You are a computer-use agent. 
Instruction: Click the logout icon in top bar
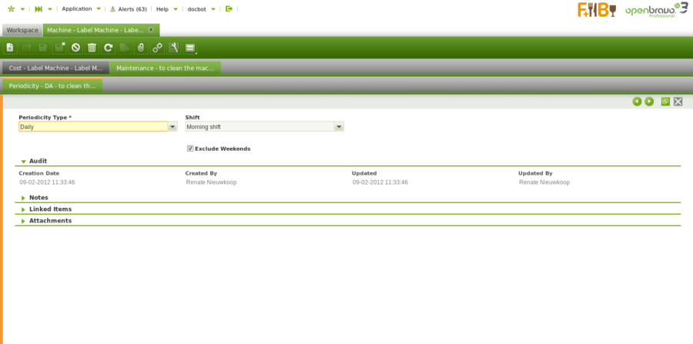click(x=229, y=8)
